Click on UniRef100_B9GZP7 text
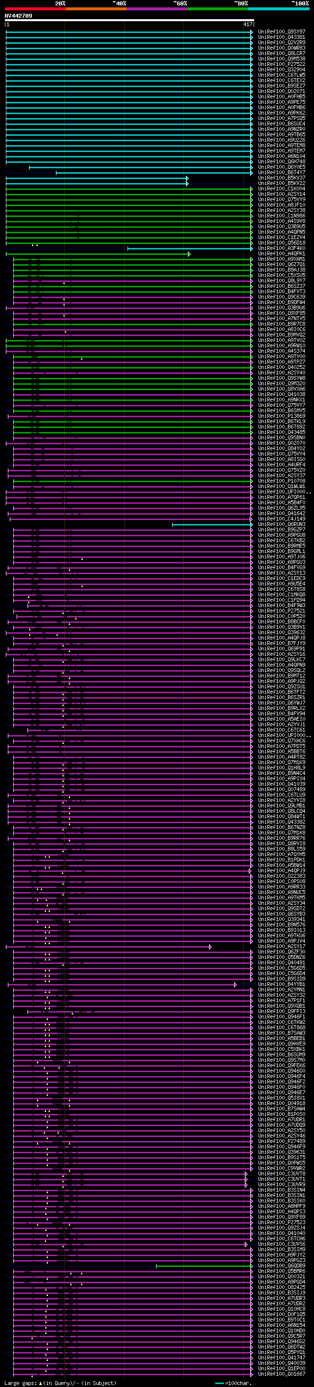 (x=281, y=529)
